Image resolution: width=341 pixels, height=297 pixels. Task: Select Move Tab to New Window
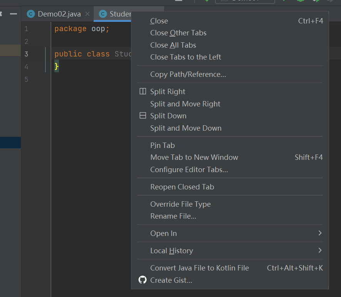(x=194, y=157)
